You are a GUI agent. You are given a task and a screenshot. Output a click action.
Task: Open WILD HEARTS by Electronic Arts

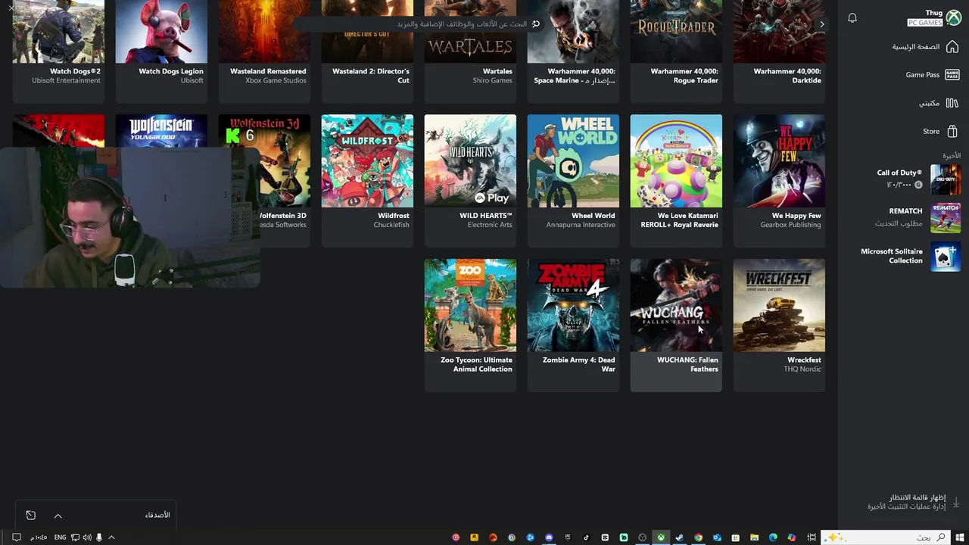click(470, 180)
